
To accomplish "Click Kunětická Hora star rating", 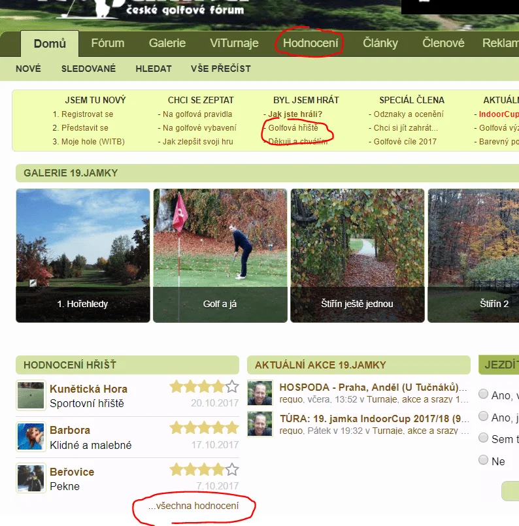I will coord(204,387).
